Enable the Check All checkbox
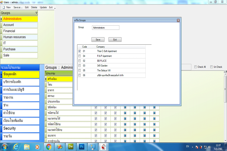The height and width of the screenshot is (151, 227). point(195,67)
